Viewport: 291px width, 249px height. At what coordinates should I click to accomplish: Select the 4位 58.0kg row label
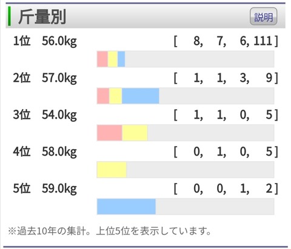(45, 151)
